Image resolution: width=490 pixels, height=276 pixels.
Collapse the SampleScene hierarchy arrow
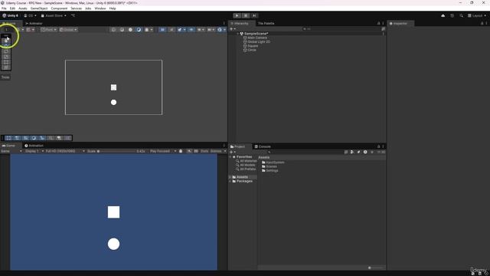pyautogui.click(x=237, y=34)
